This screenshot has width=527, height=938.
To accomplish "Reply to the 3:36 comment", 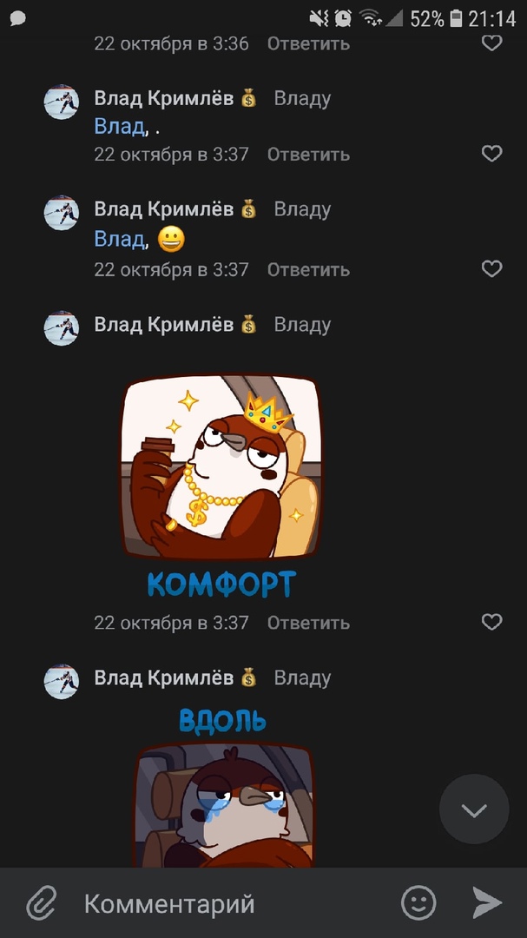I will click(308, 43).
